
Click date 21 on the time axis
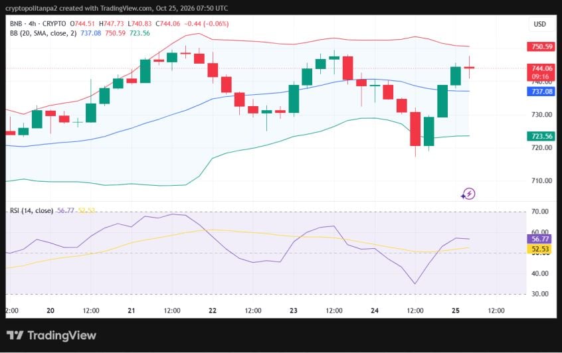click(132, 311)
